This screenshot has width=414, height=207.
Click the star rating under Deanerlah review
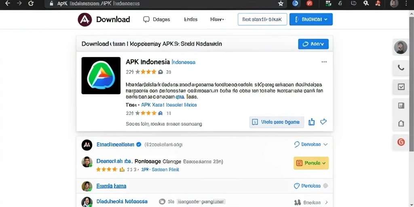[107, 169]
